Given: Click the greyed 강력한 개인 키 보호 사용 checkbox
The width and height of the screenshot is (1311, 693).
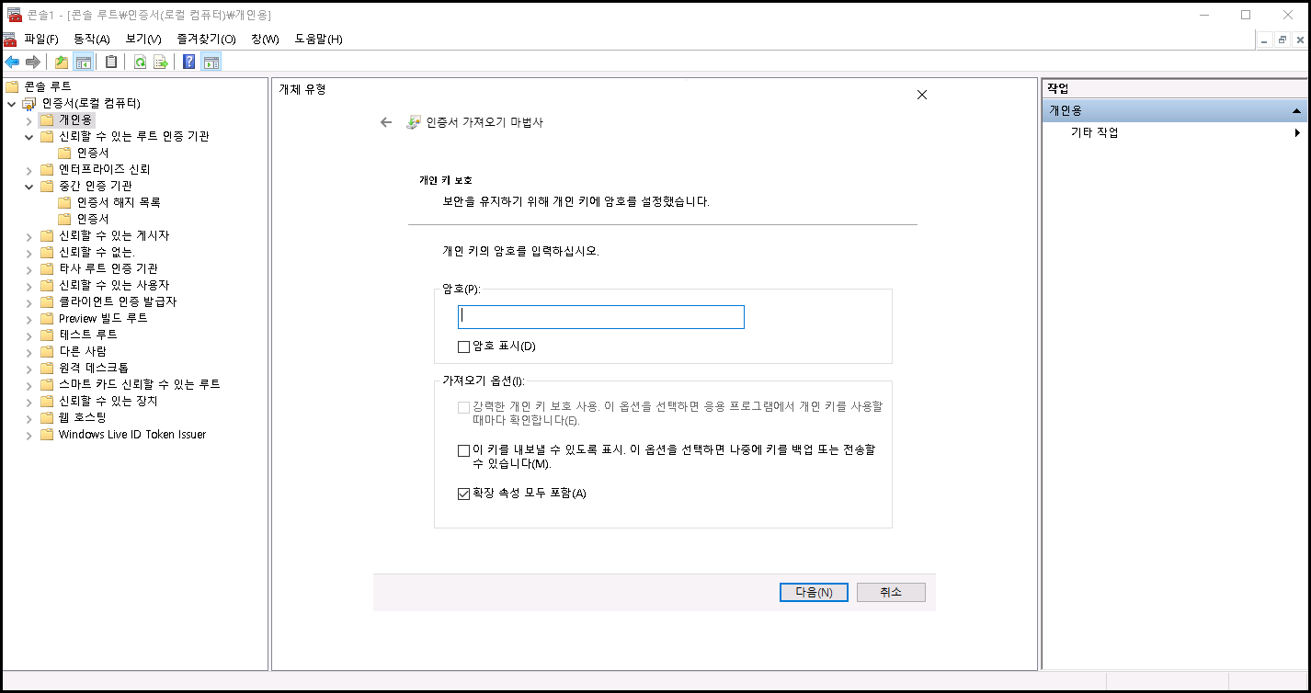Looking at the screenshot, I should (463, 406).
